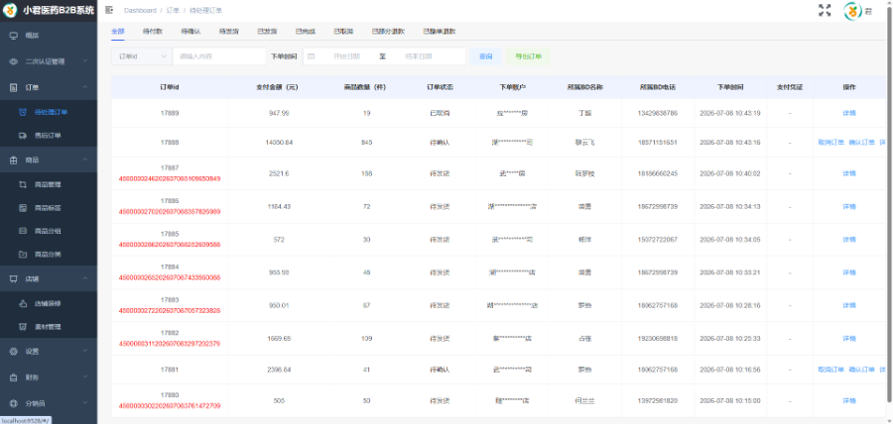The height and width of the screenshot is (424, 893).
Task: Collapse the 商品 menu chevron
Action: 85,160
